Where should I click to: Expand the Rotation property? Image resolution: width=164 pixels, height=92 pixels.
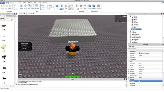pos(129,71)
